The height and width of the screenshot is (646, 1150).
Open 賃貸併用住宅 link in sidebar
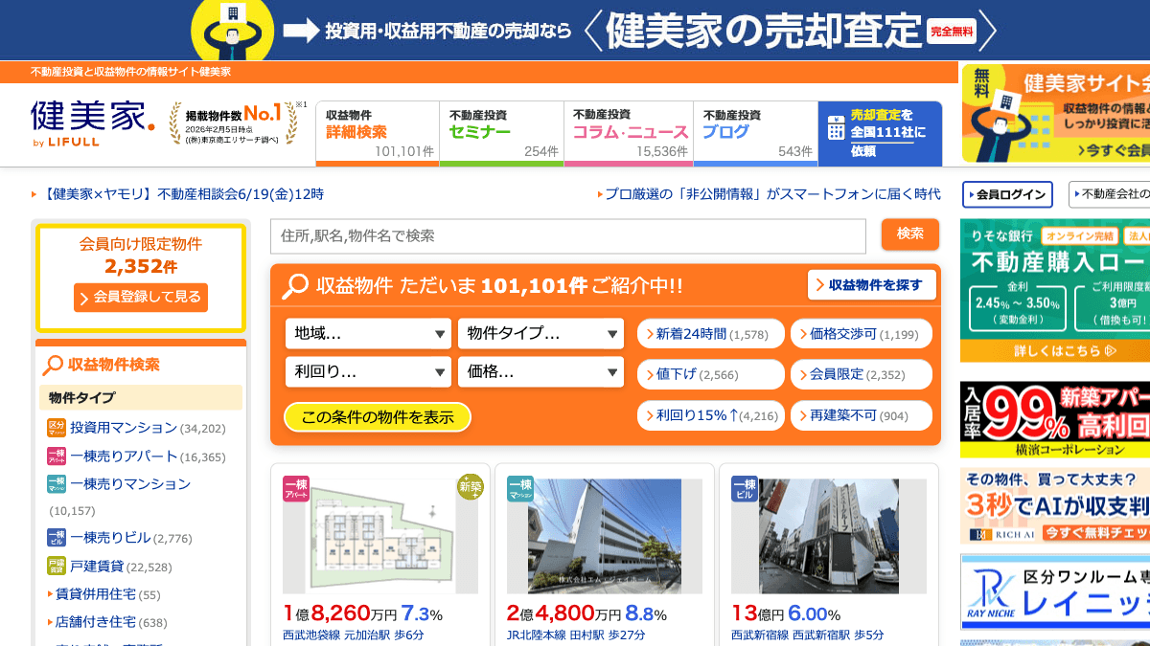tap(96, 594)
